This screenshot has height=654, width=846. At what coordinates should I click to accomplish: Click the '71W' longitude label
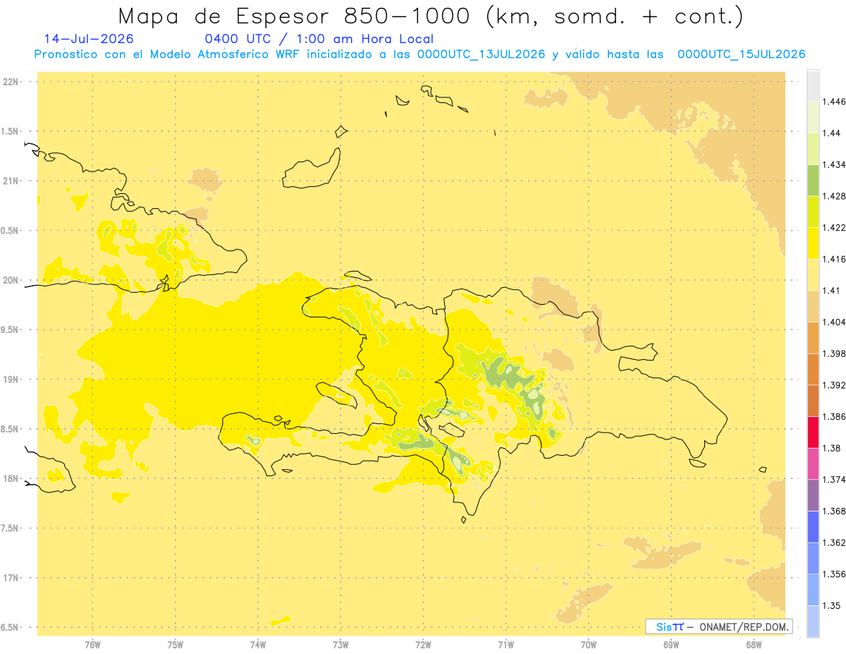point(505,646)
